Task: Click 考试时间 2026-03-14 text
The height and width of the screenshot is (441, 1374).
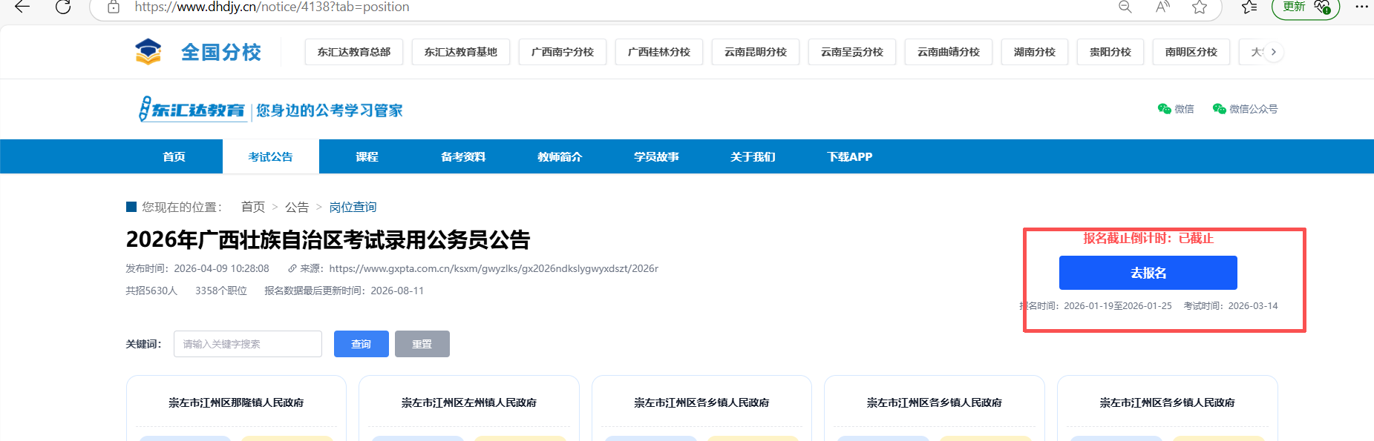Action: tap(1231, 305)
